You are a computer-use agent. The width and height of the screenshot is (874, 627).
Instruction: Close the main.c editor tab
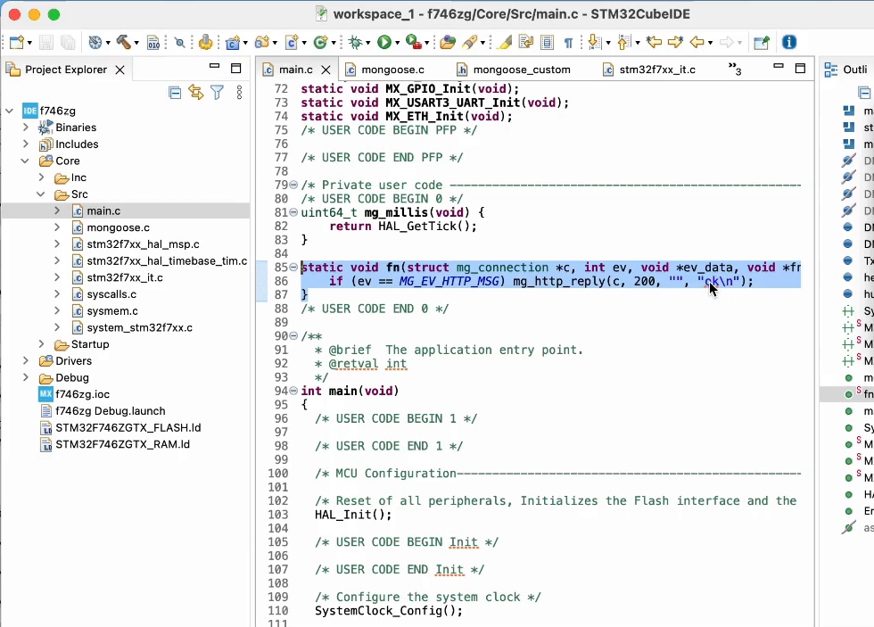(x=326, y=70)
